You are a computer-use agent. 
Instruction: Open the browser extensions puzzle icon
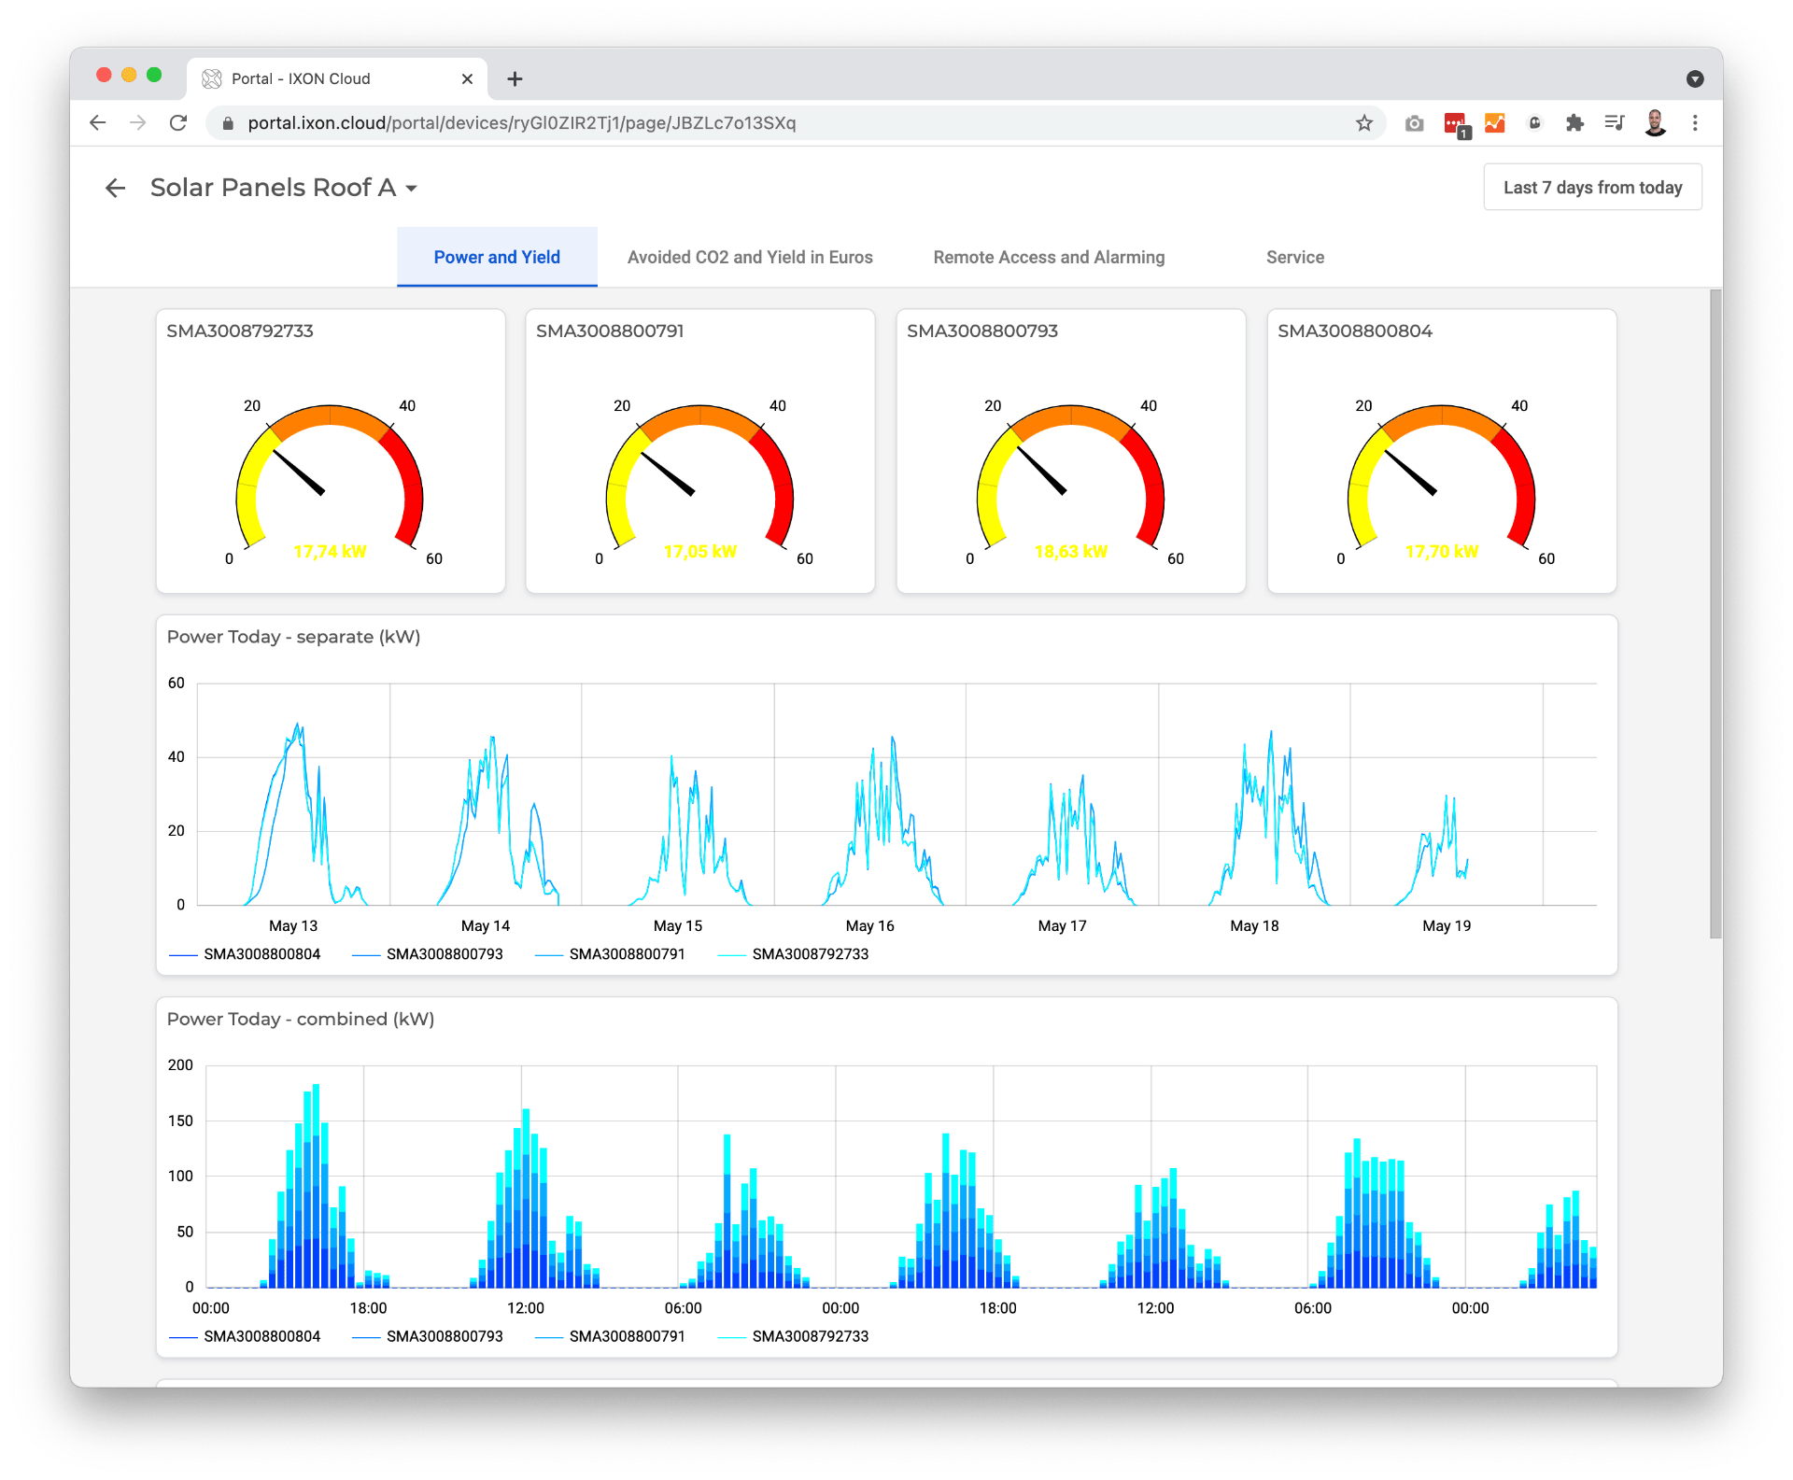click(x=1574, y=122)
